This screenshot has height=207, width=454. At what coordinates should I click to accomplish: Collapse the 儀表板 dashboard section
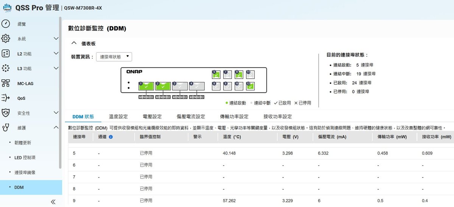(x=74, y=43)
